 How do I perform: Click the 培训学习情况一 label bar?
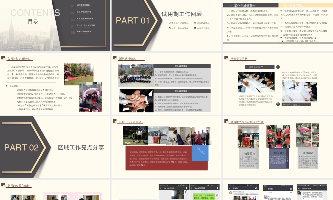(260, 67)
